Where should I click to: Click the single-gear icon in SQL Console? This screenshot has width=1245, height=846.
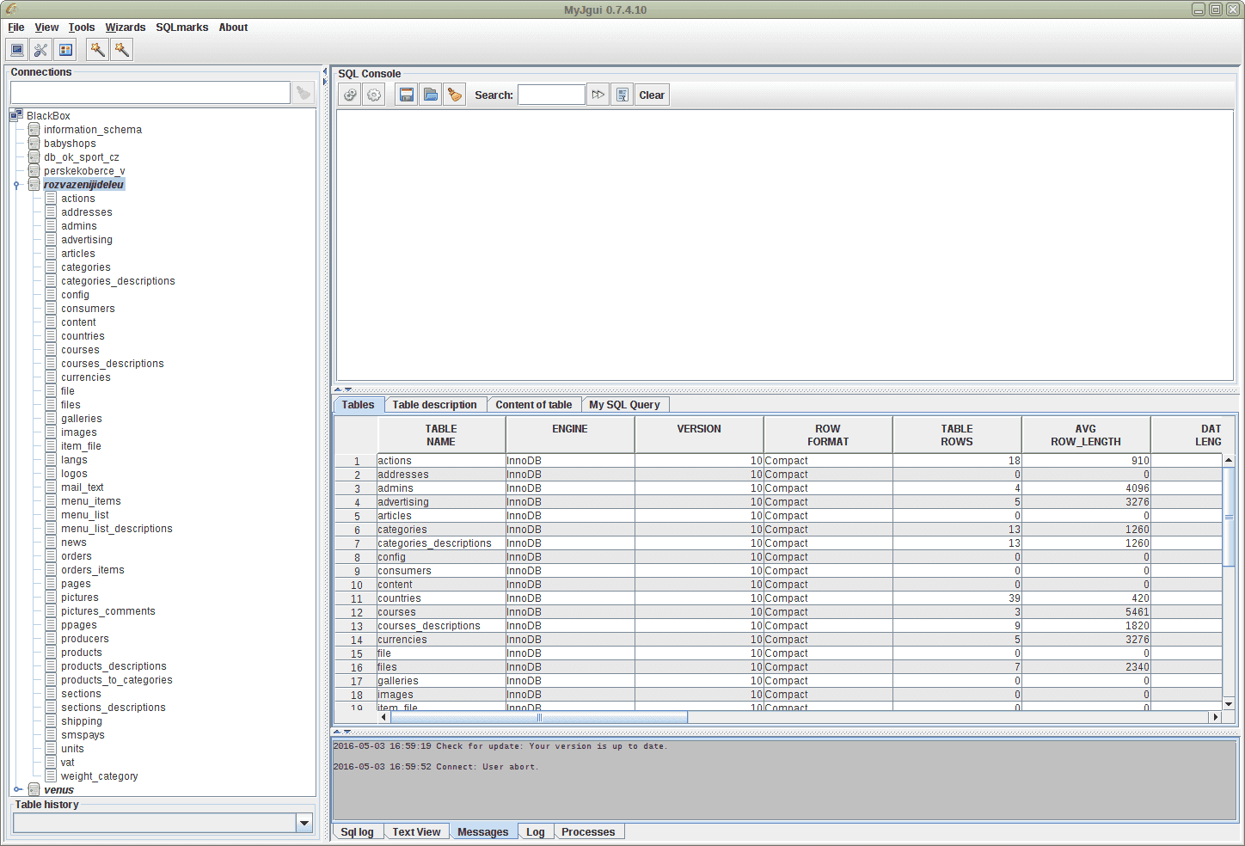point(374,95)
